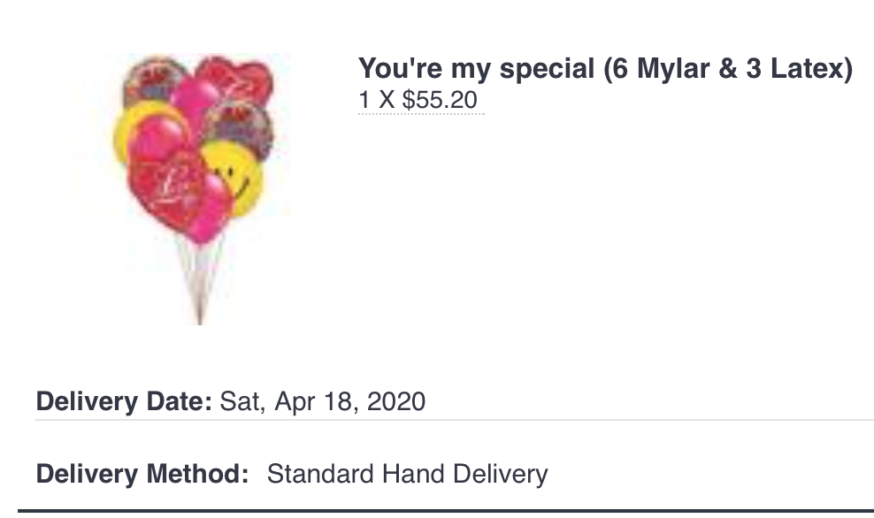
Task: Click the balloon ribbon strings
Action: click(x=198, y=278)
